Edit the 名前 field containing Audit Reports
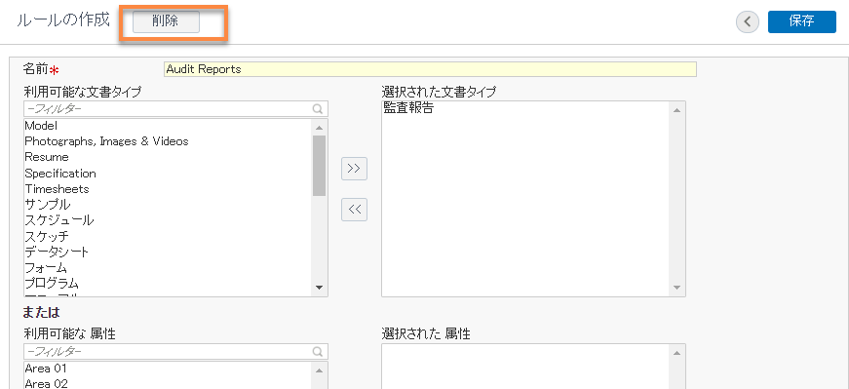The image size is (849, 389). point(430,69)
